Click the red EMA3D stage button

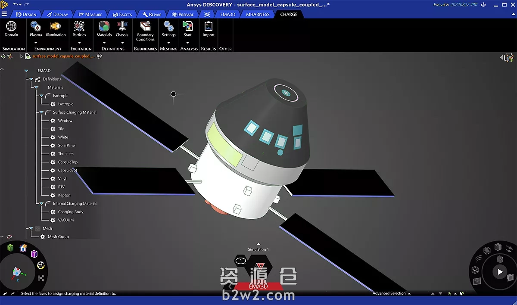pyautogui.click(x=258, y=286)
